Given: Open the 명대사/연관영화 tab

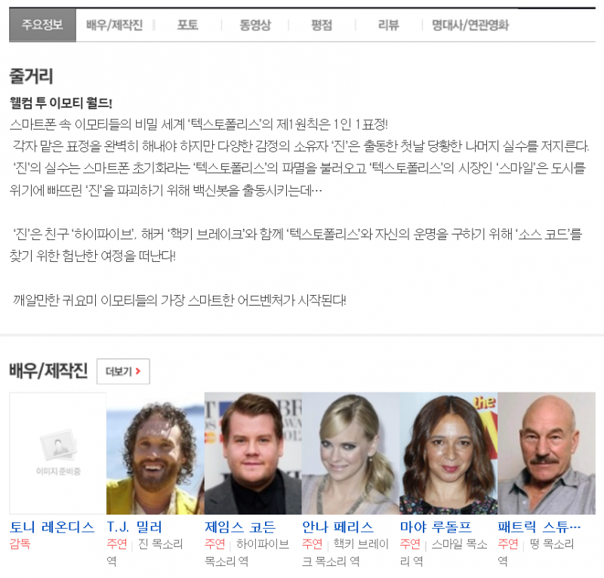Looking at the screenshot, I should tap(470, 25).
